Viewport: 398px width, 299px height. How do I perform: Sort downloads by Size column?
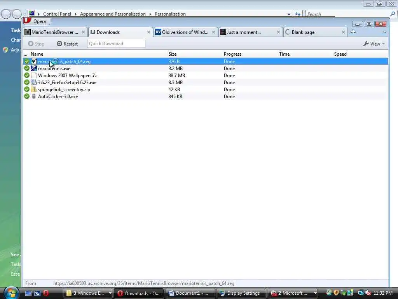(172, 54)
